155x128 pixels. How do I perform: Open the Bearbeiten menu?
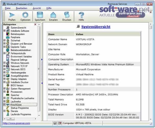21,8
